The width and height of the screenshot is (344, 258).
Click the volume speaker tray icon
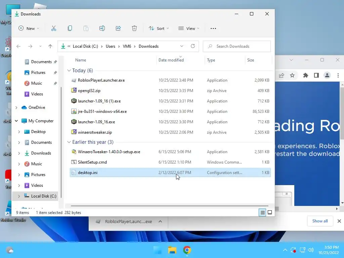[x=311, y=250]
